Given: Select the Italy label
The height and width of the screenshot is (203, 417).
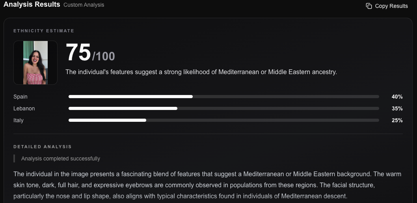Looking at the screenshot, I should [19, 120].
